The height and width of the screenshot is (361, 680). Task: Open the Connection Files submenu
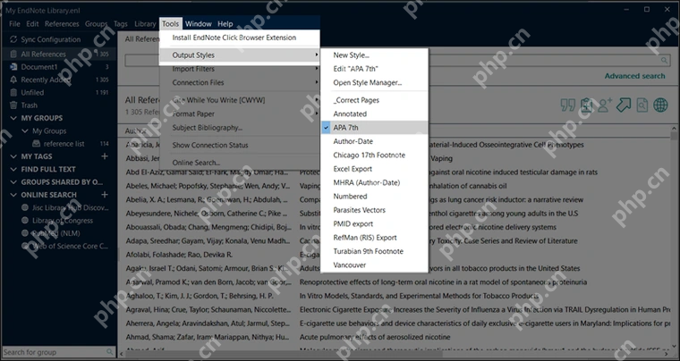coord(240,82)
